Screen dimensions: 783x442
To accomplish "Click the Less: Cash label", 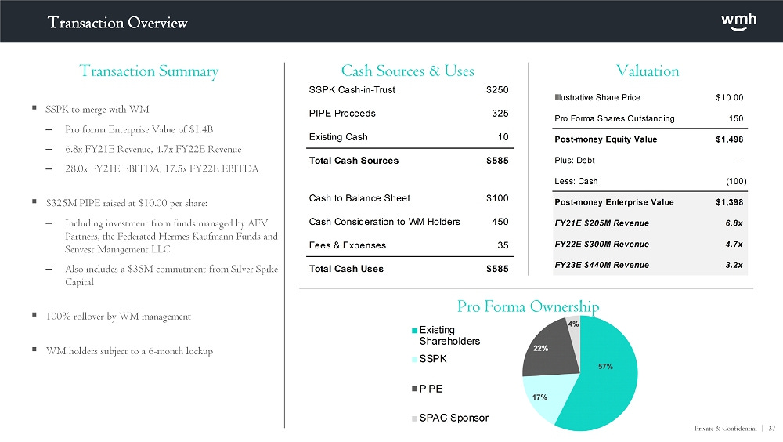I will tap(576, 182).
